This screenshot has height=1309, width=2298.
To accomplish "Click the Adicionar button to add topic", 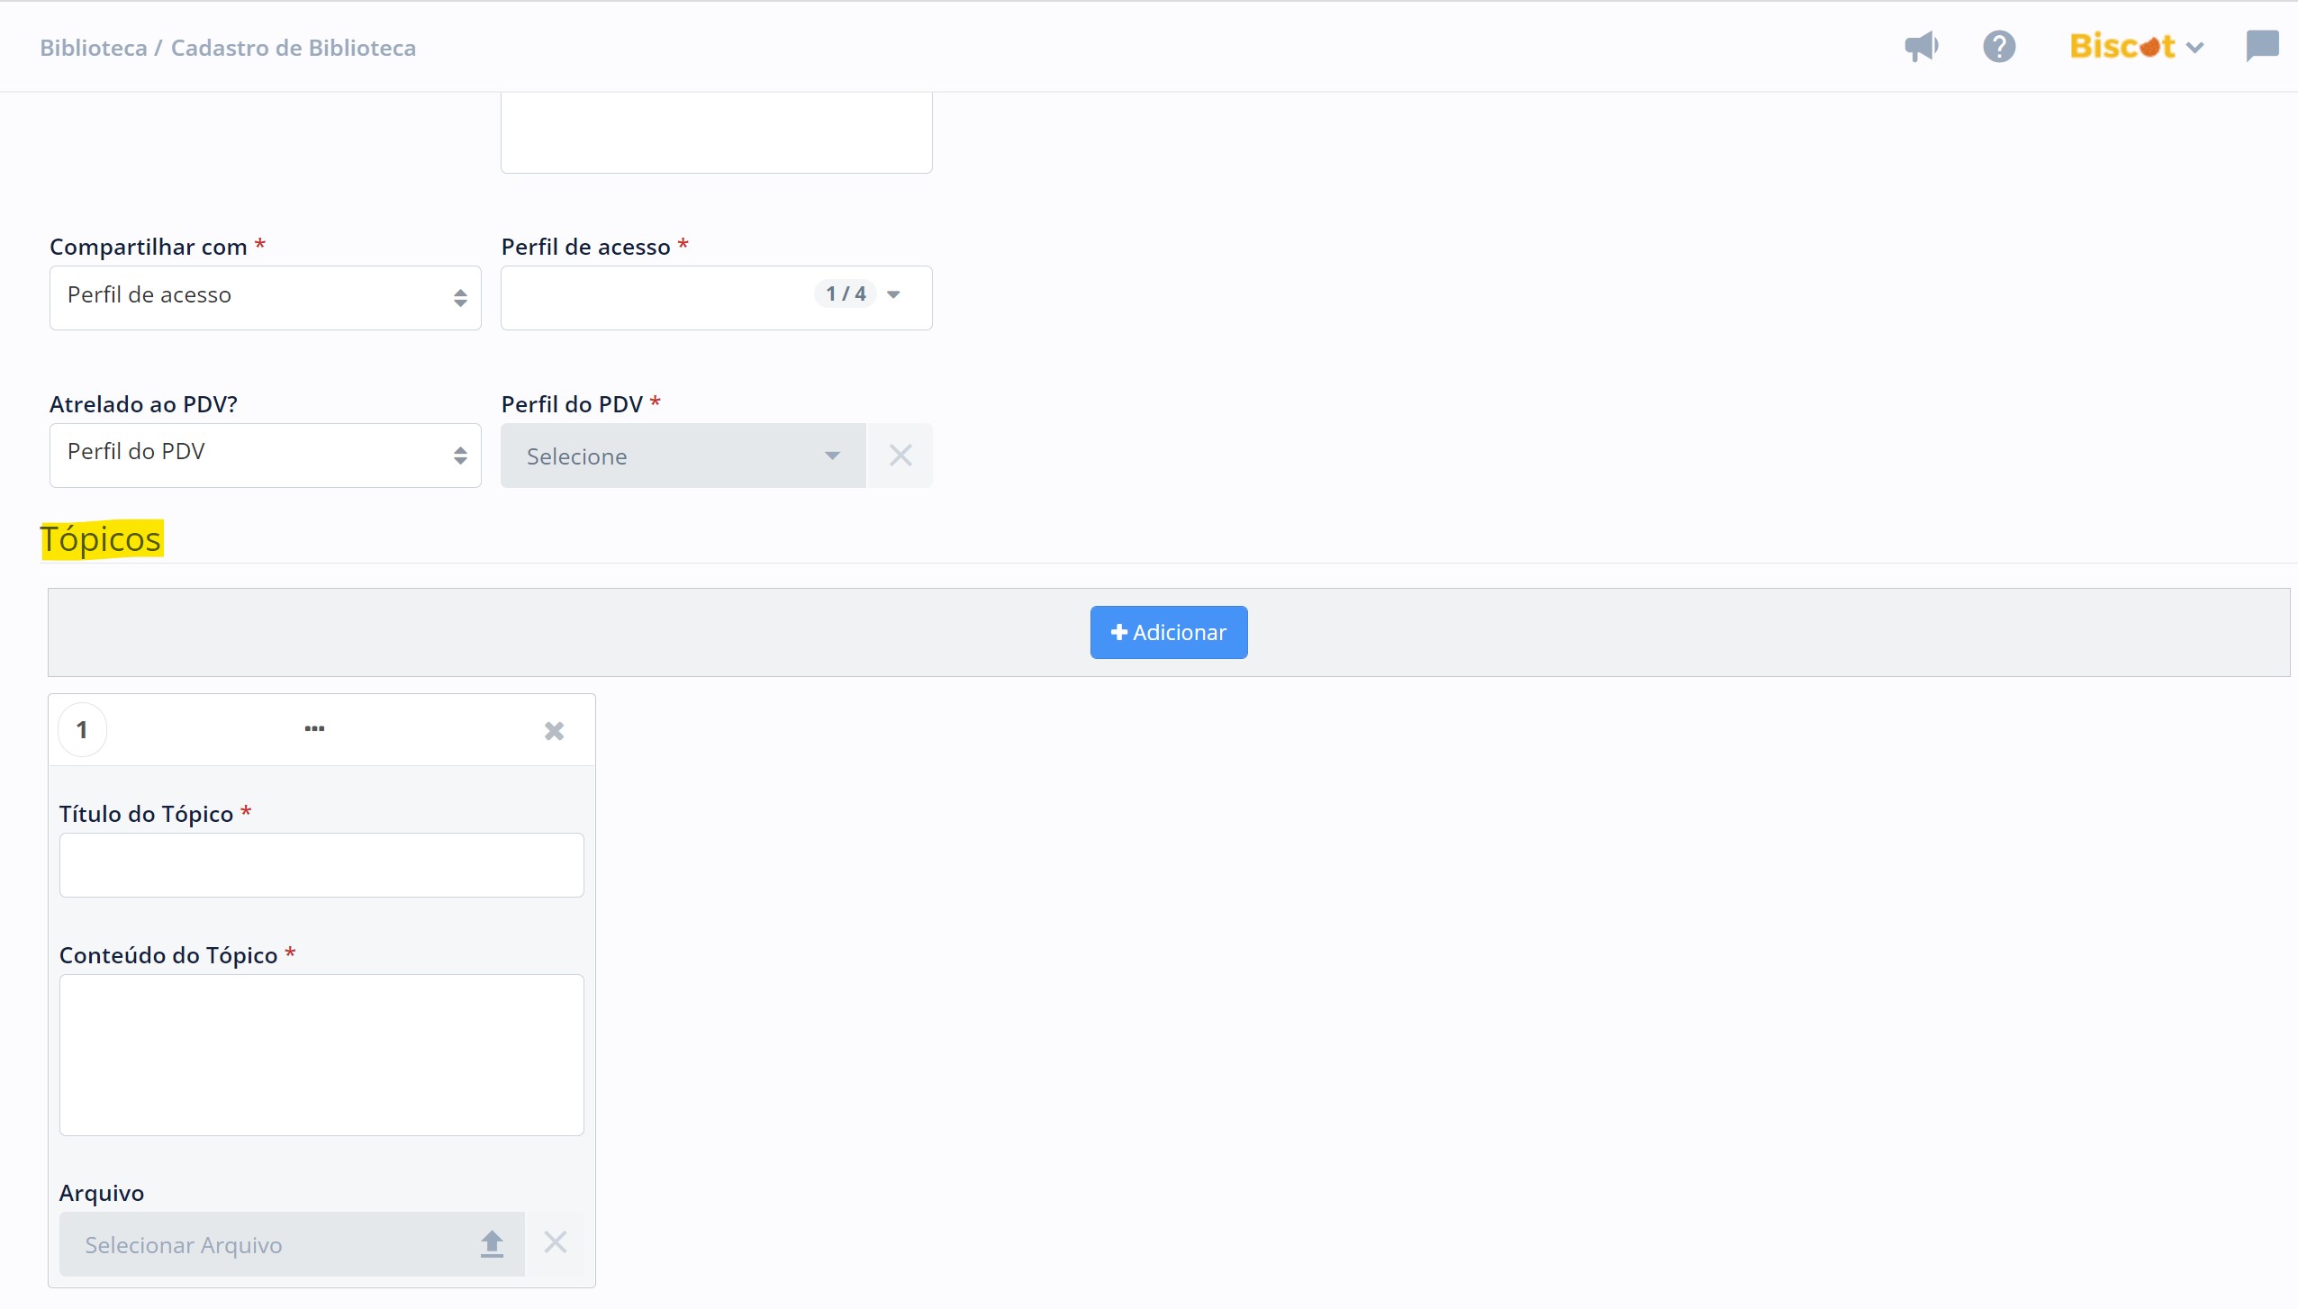I will coord(1168,632).
